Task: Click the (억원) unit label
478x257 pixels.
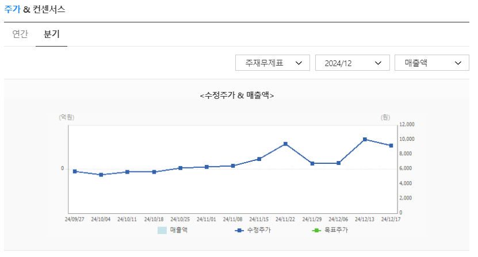Action: (x=67, y=117)
